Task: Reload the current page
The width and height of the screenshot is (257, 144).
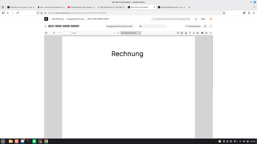Action: pyautogui.click(x=18, y=13)
